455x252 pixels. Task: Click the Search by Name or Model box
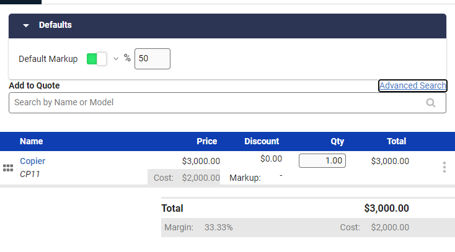[x=217, y=103]
